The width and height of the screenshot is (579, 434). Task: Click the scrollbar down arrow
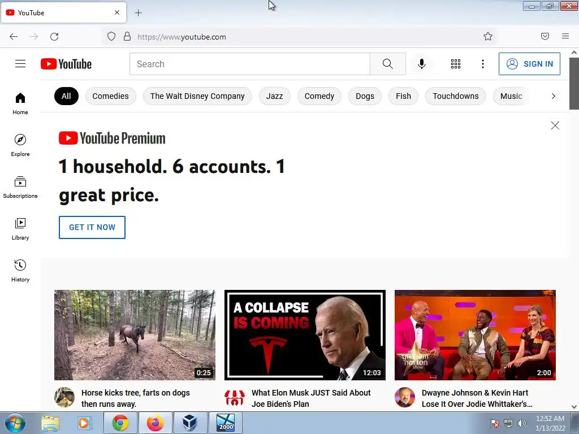point(574,407)
